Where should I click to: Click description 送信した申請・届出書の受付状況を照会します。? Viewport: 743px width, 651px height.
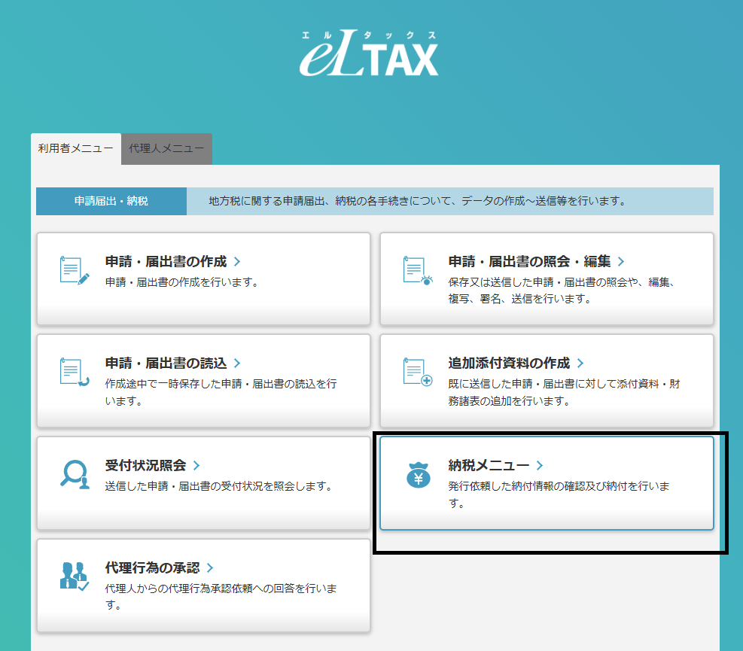click(x=219, y=487)
